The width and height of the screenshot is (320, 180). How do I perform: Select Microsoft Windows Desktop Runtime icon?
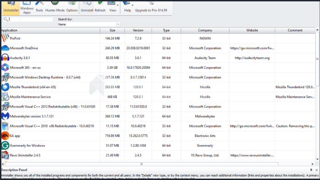tap(6, 77)
